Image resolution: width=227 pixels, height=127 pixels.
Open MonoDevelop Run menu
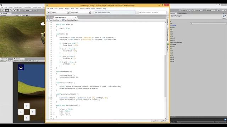pos(77,8)
